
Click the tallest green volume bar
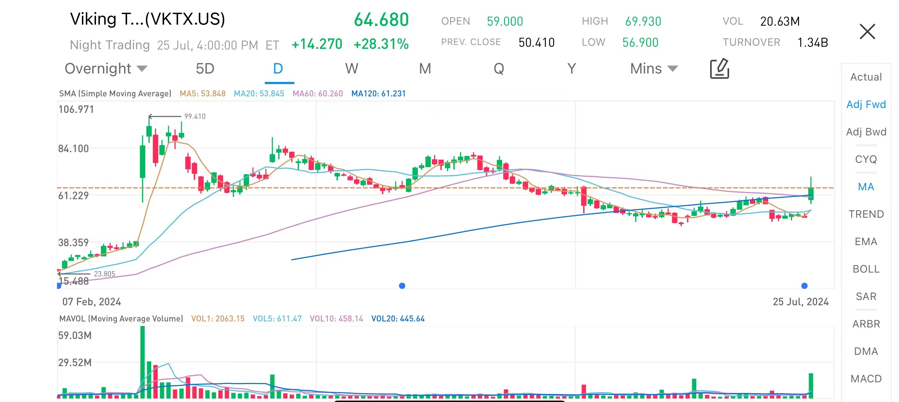[x=142, y=362]
